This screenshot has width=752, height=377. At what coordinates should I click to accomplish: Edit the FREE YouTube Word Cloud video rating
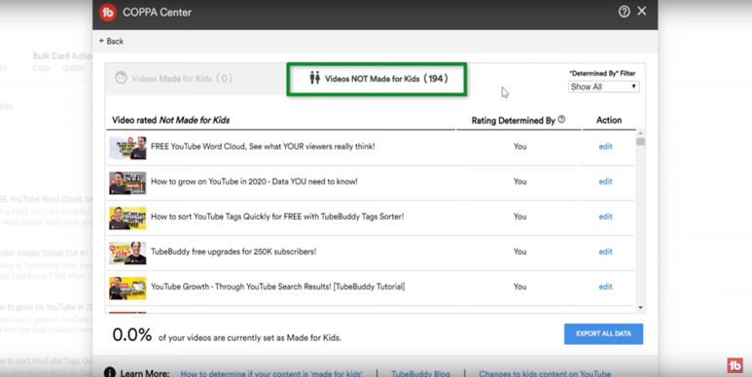coord(605,147)
